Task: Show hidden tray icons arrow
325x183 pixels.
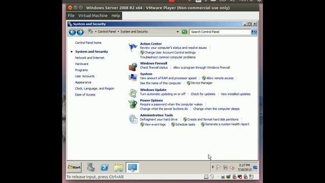Action: point(213,167)
